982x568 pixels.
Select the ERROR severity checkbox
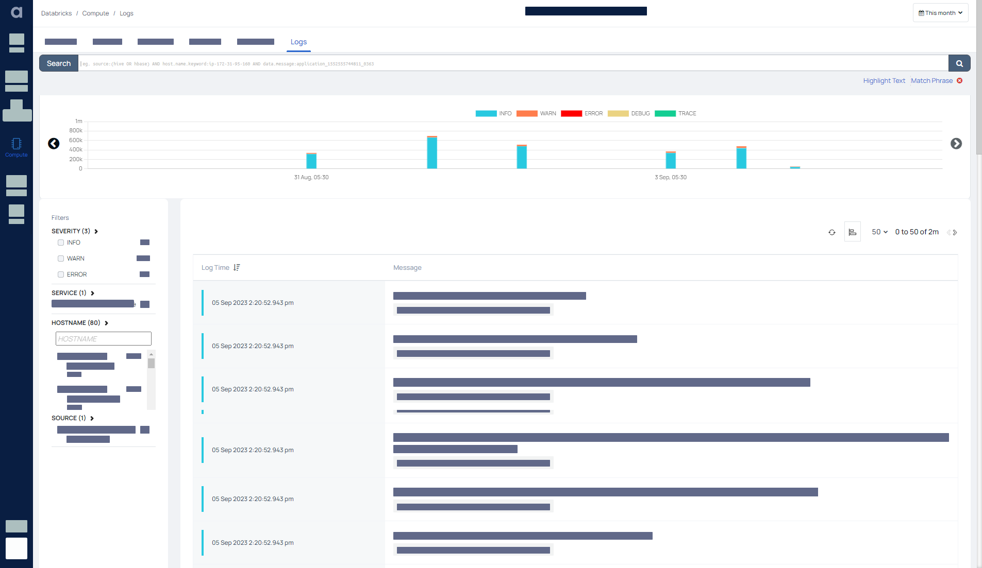point(61,274)
